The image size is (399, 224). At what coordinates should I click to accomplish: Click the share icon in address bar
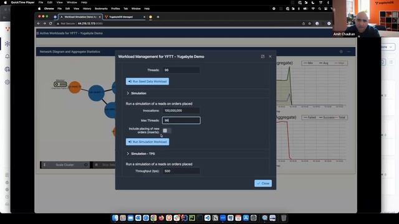[x=304, y=24]
